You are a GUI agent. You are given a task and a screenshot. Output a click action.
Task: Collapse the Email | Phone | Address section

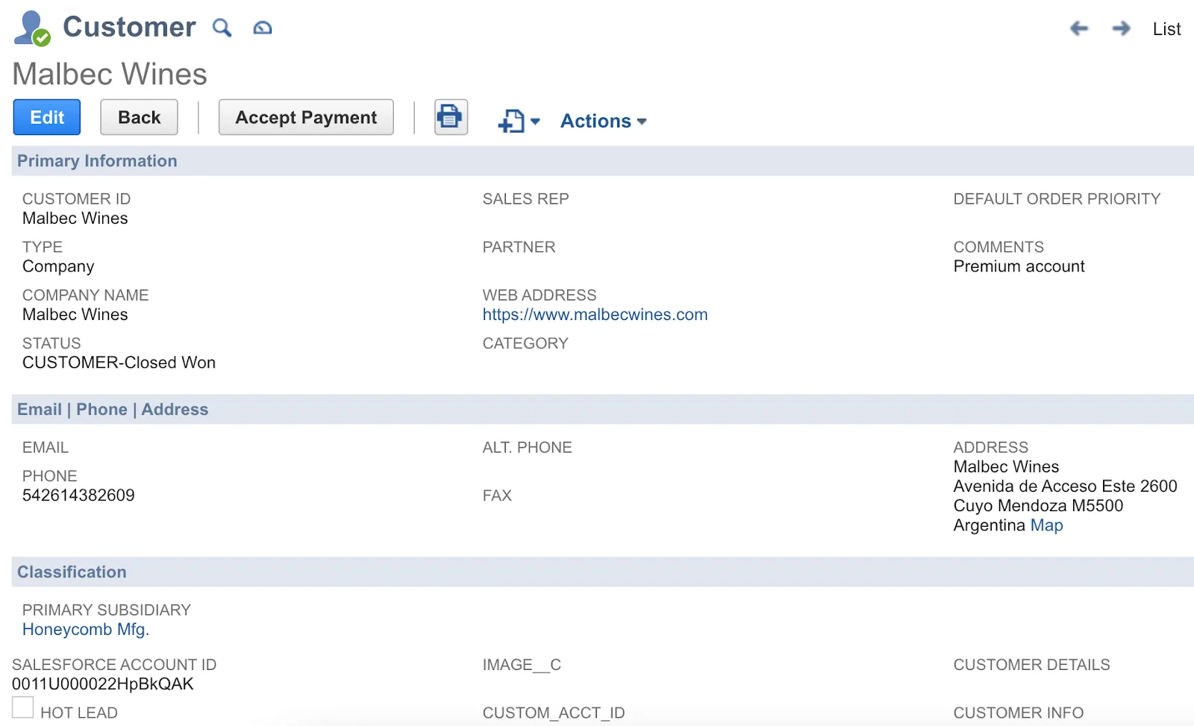point(113,409)
